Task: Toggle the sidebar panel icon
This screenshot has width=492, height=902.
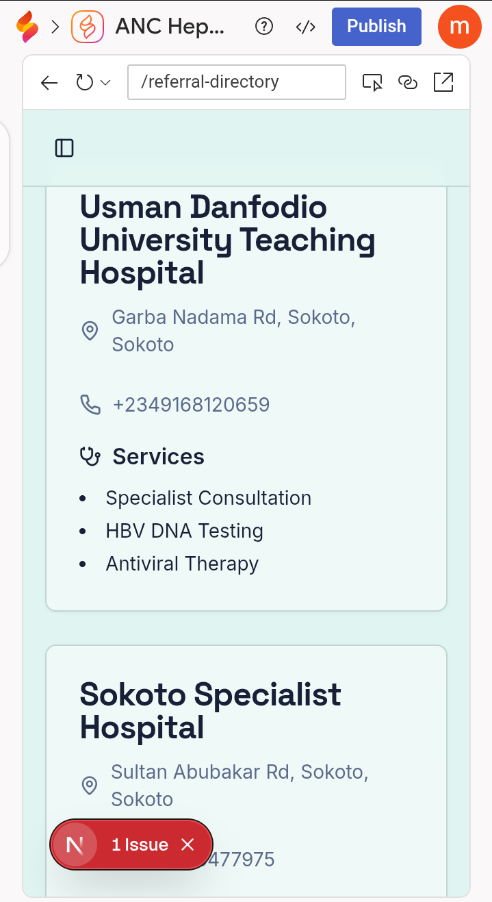Action: 64,148
